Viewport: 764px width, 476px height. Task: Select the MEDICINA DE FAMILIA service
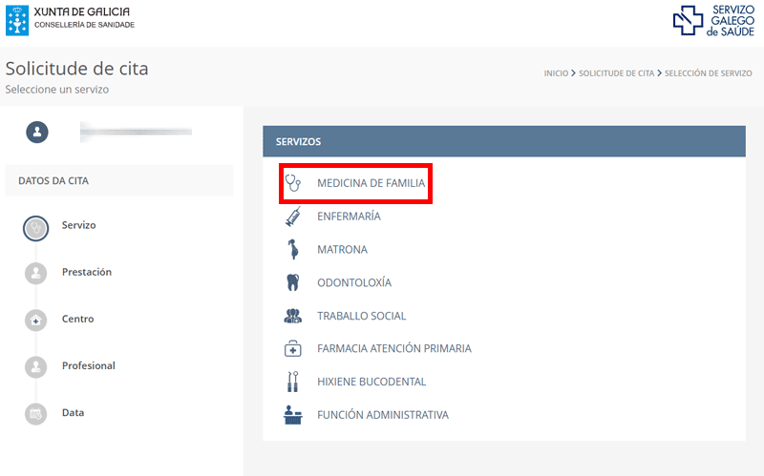(x=371, y=183)
